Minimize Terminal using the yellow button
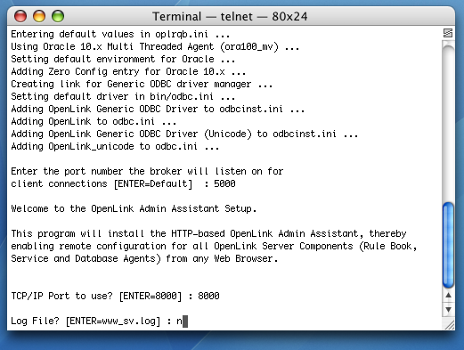 pos(39,16)
